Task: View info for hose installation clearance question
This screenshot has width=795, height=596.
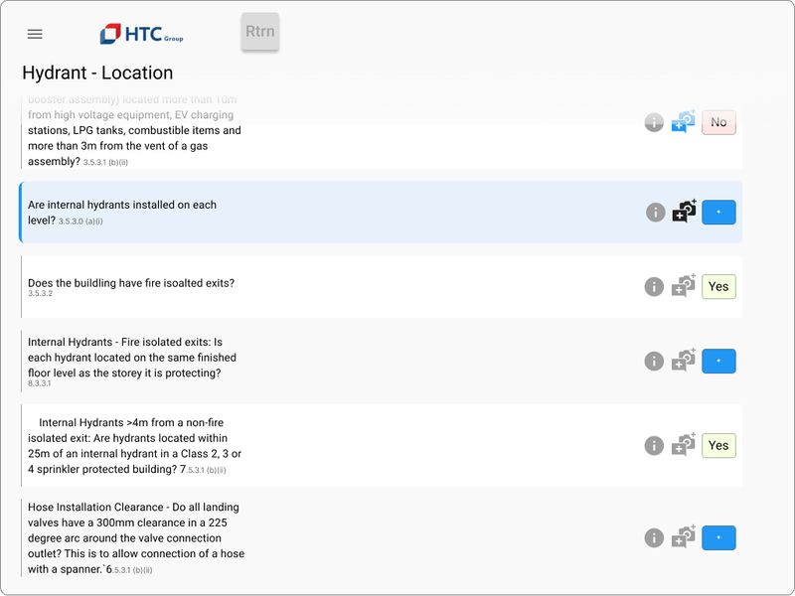Action: [654, 537]
